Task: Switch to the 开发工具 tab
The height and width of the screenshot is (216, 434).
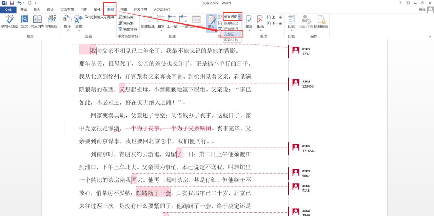Action: click(x=140, y=9)
